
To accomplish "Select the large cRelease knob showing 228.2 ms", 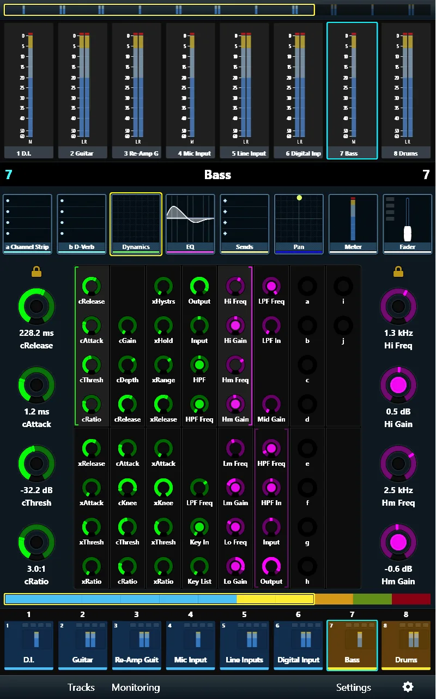I will coord(37,306).
